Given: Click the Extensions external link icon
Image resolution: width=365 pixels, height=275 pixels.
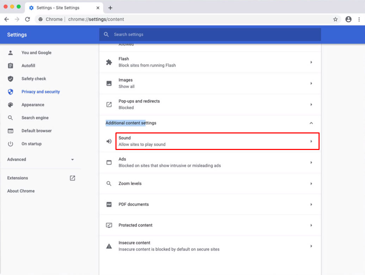Looking at the screenshot, I should pyautogui.click(x=73, y=178).
